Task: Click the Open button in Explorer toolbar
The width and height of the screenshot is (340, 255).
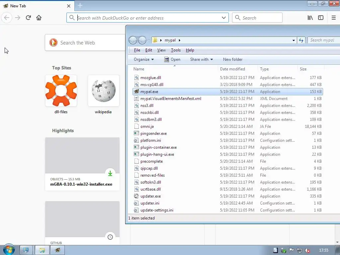Action: click(172, 59)
